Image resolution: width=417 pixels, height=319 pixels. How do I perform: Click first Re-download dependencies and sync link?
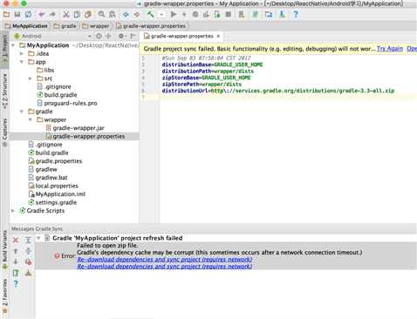[x=165, y=259]
